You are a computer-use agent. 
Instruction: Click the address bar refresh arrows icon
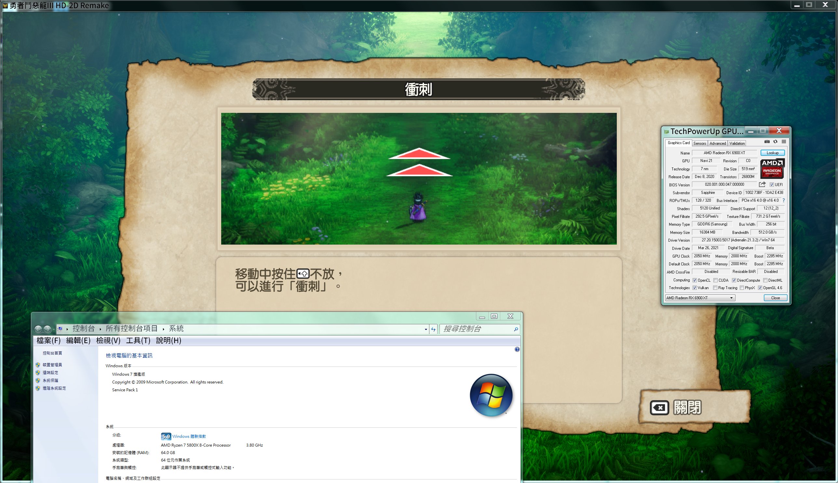click(433, 329)
